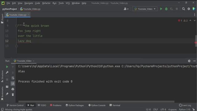
Task: Toggle soft-wrap in the Run console
Action: [13, 78]
